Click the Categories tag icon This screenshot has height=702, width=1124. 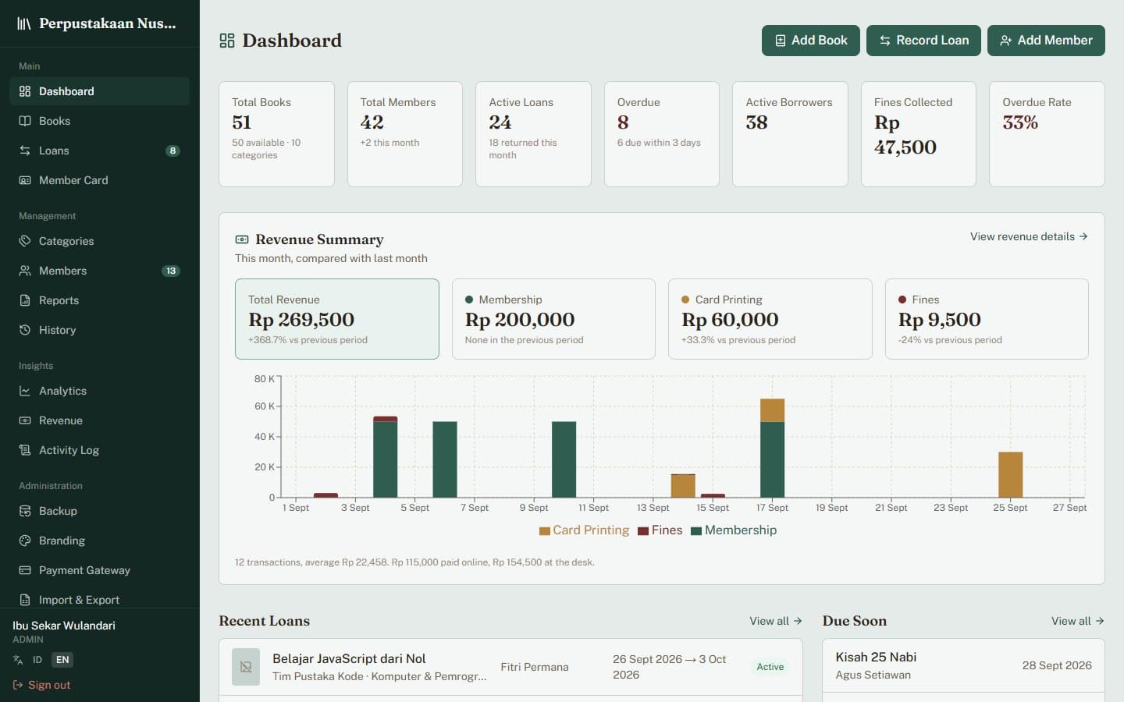pos(25,241)
